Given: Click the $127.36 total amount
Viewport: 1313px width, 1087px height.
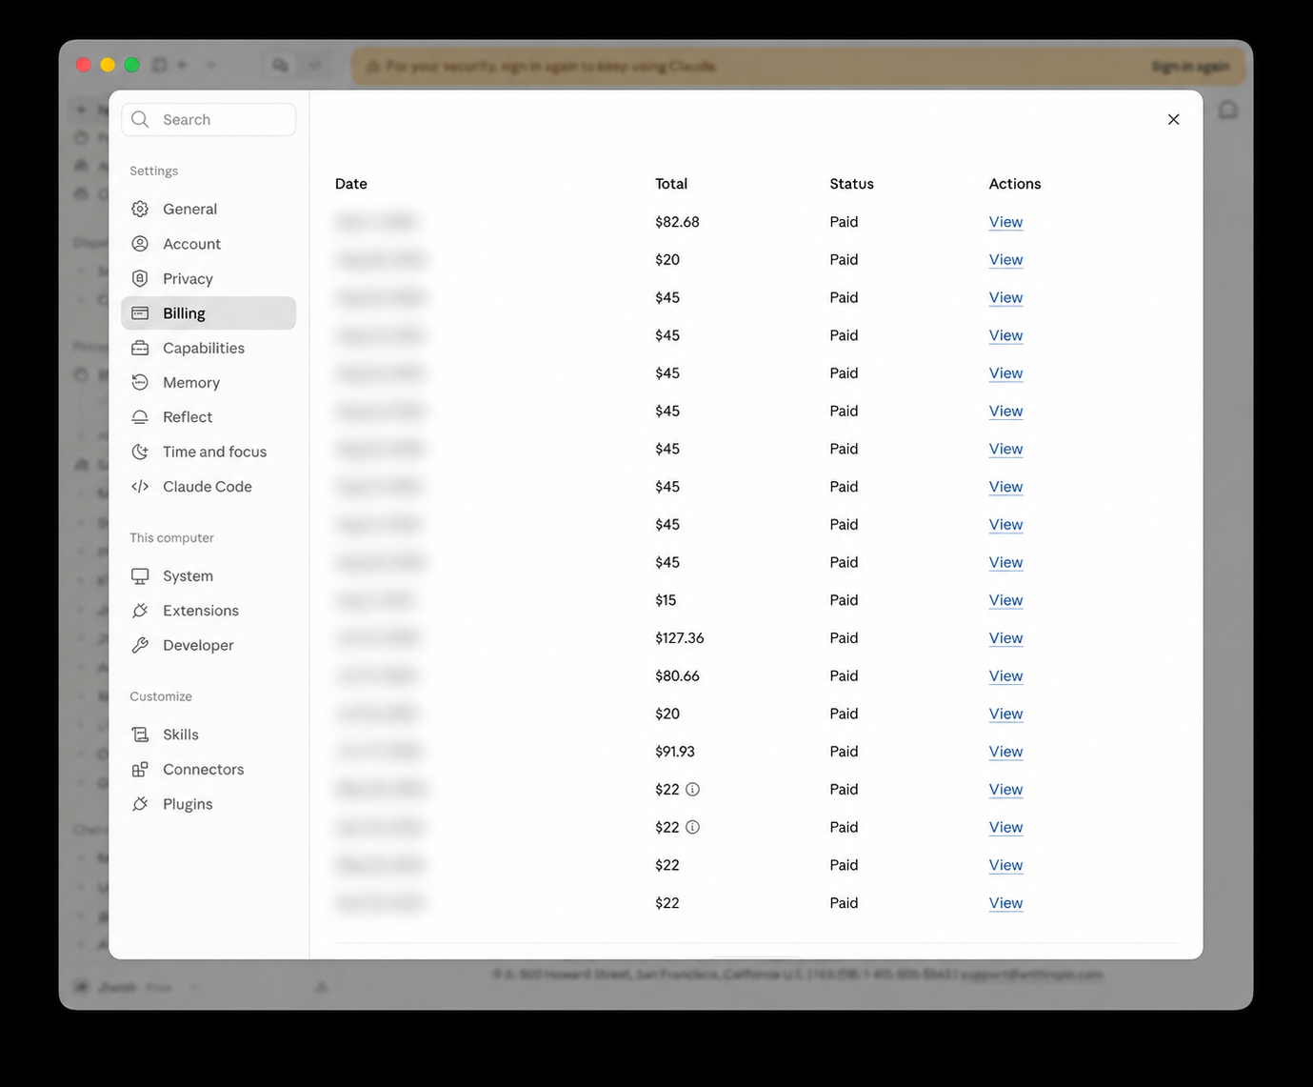Looking at the screenshot, I should tap(680, 638).
